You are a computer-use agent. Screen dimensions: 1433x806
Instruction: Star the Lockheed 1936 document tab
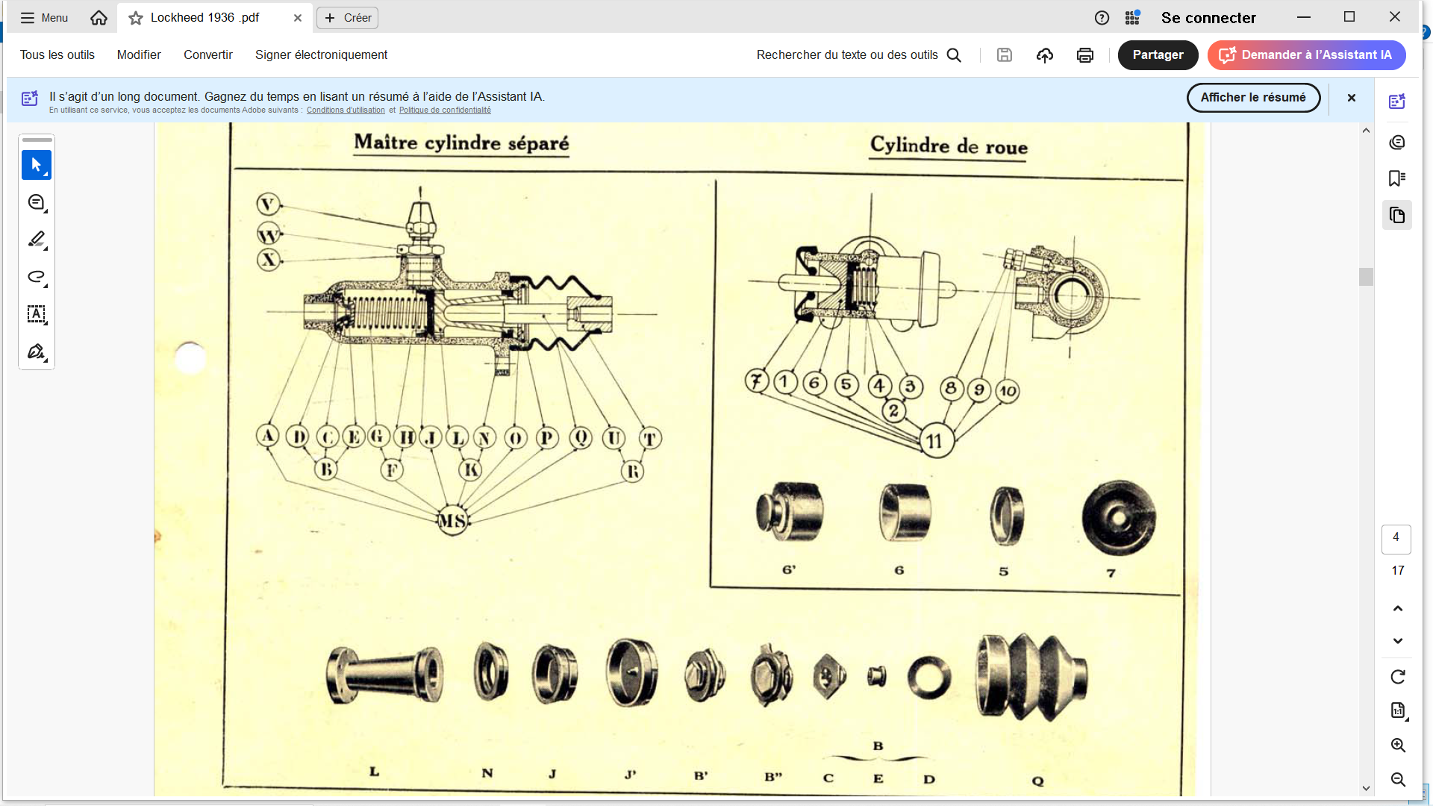point(135,18)
